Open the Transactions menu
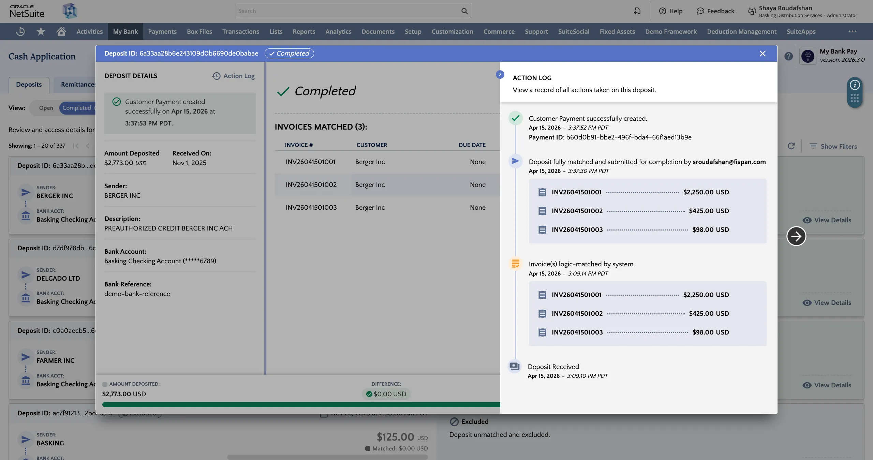The width and height of the screenshot is (873, 460). pyautogui.click(x=241, y=31)
